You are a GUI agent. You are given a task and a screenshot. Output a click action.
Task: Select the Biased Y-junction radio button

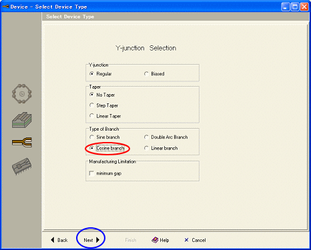(146, 73)
